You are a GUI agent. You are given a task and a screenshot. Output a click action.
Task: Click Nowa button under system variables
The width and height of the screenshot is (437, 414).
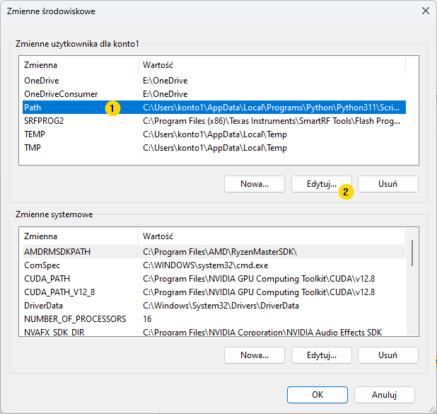coord(255,355)
